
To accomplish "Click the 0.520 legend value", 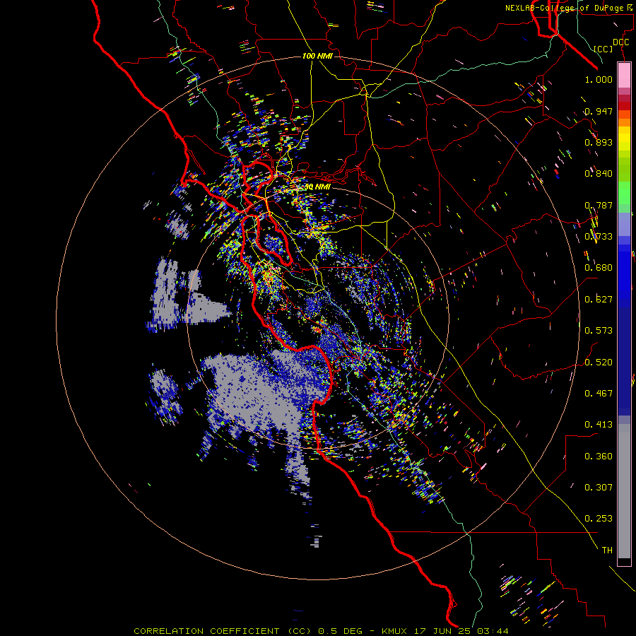I will [x=599, y=363].
